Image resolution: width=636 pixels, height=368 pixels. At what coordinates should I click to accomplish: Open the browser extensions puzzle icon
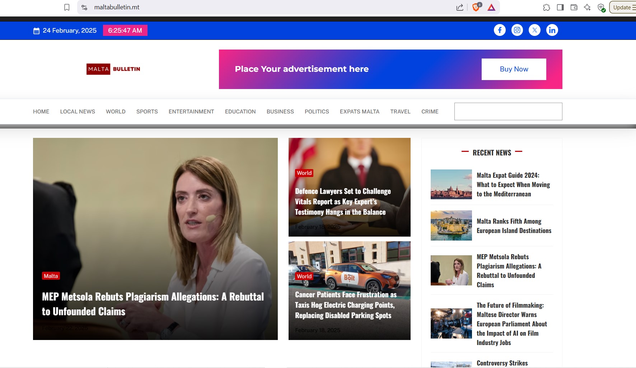pyautogui.click(x=546, y=7)
